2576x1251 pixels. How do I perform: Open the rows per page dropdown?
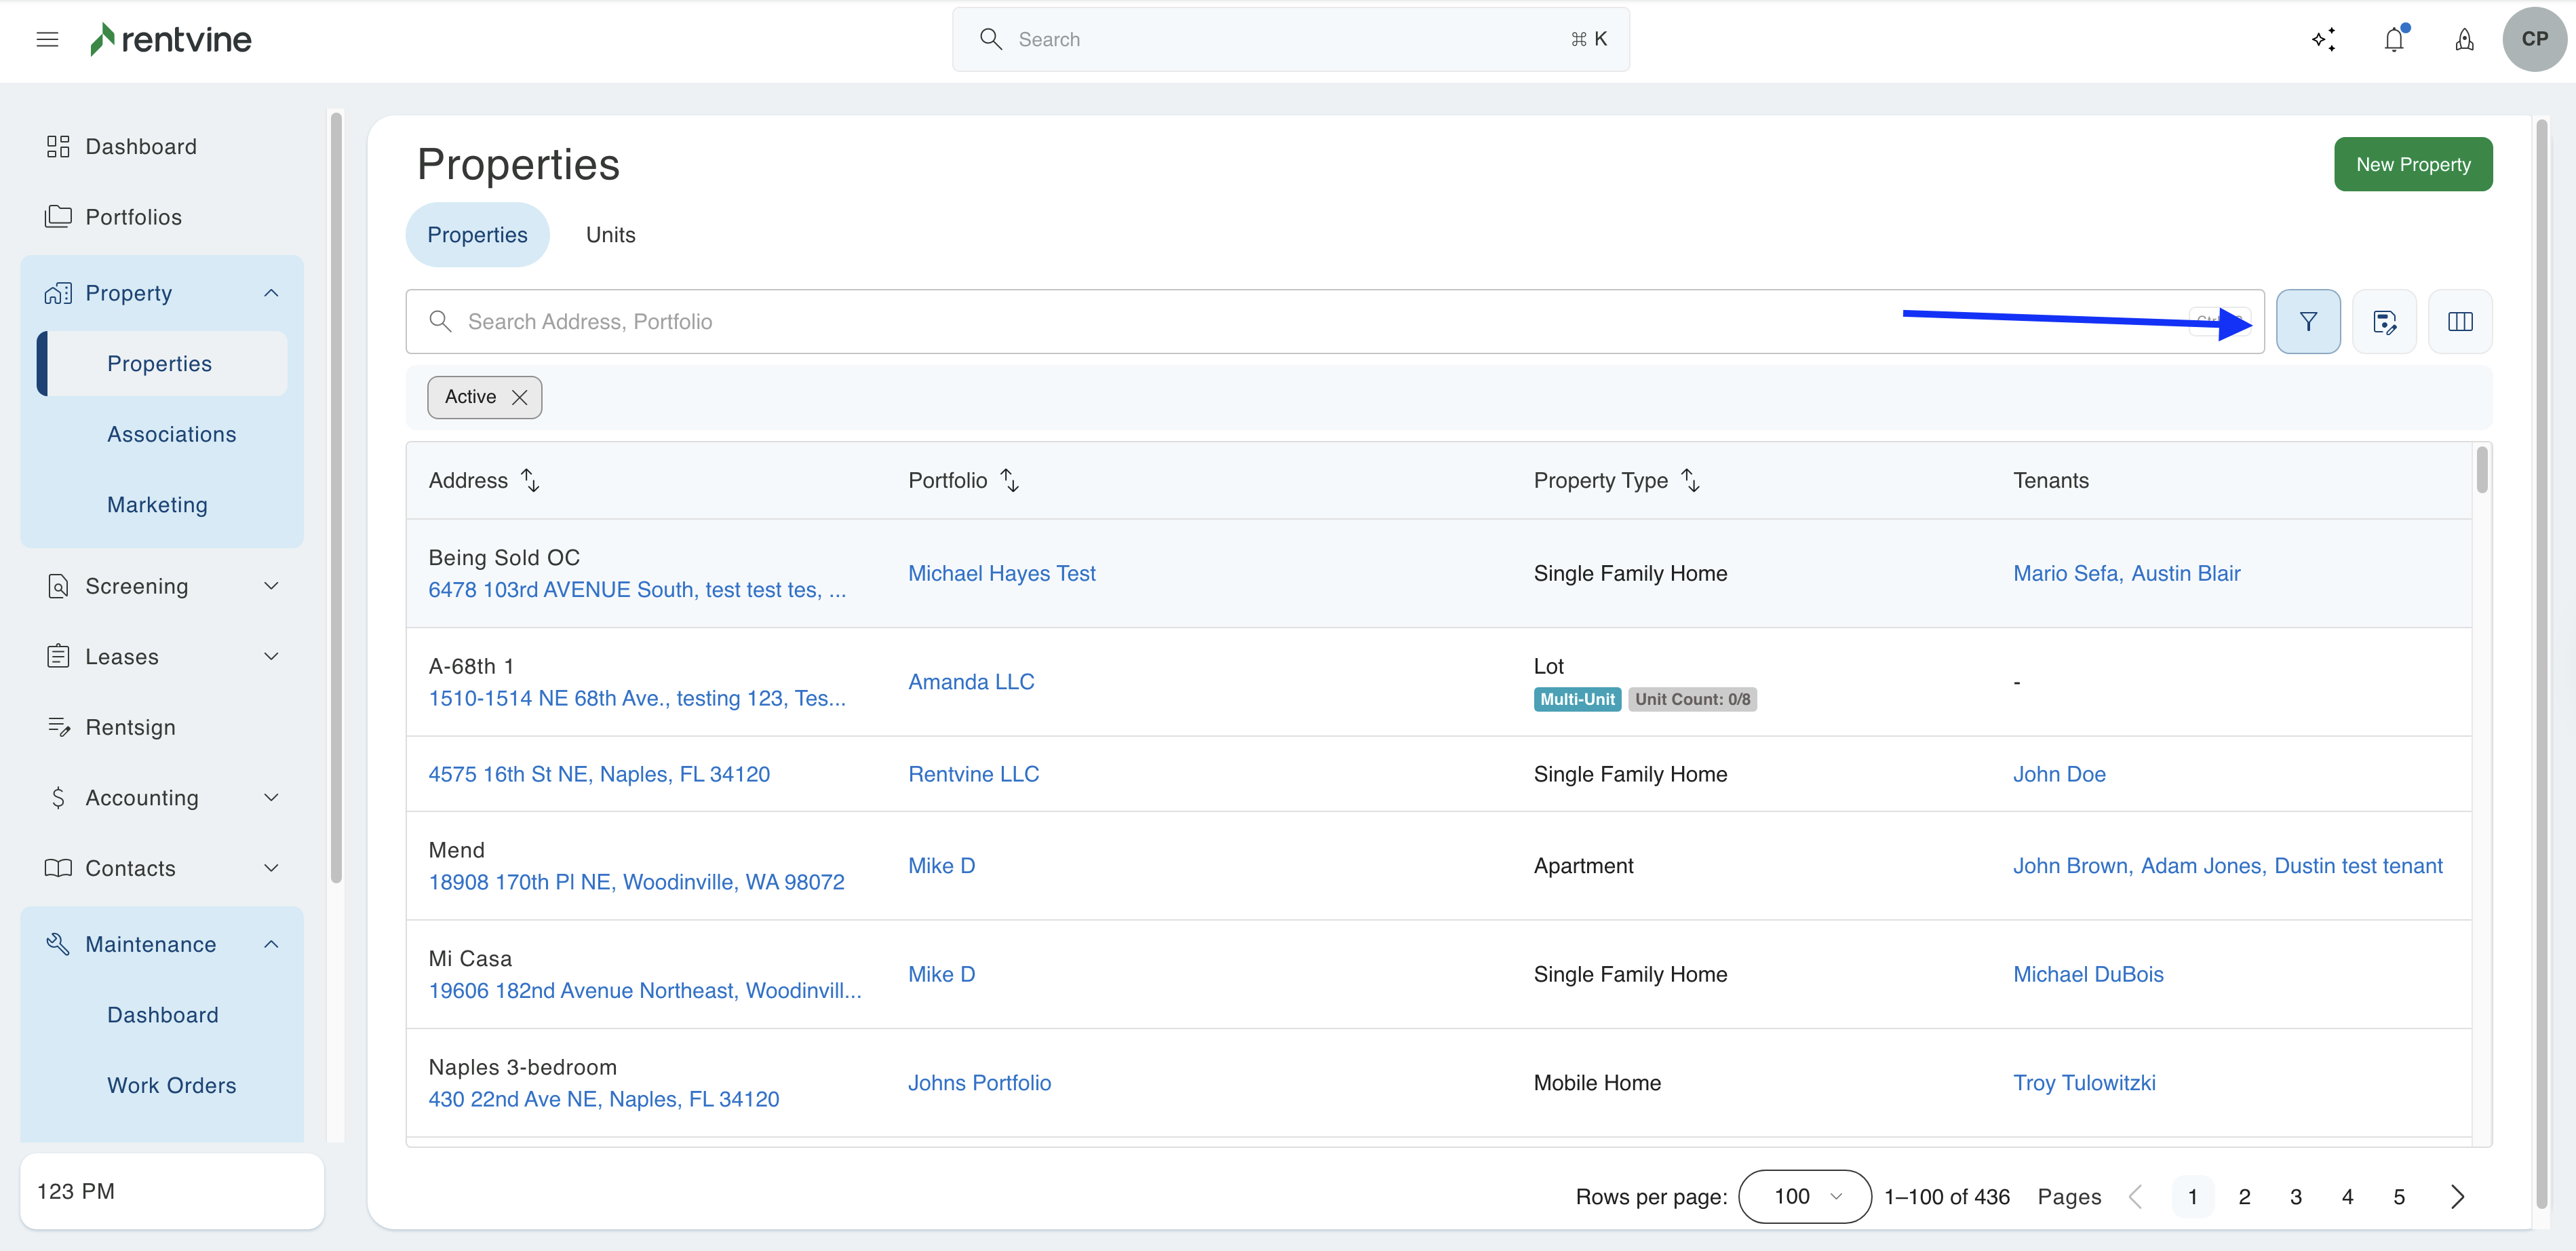point(1804,1196)
